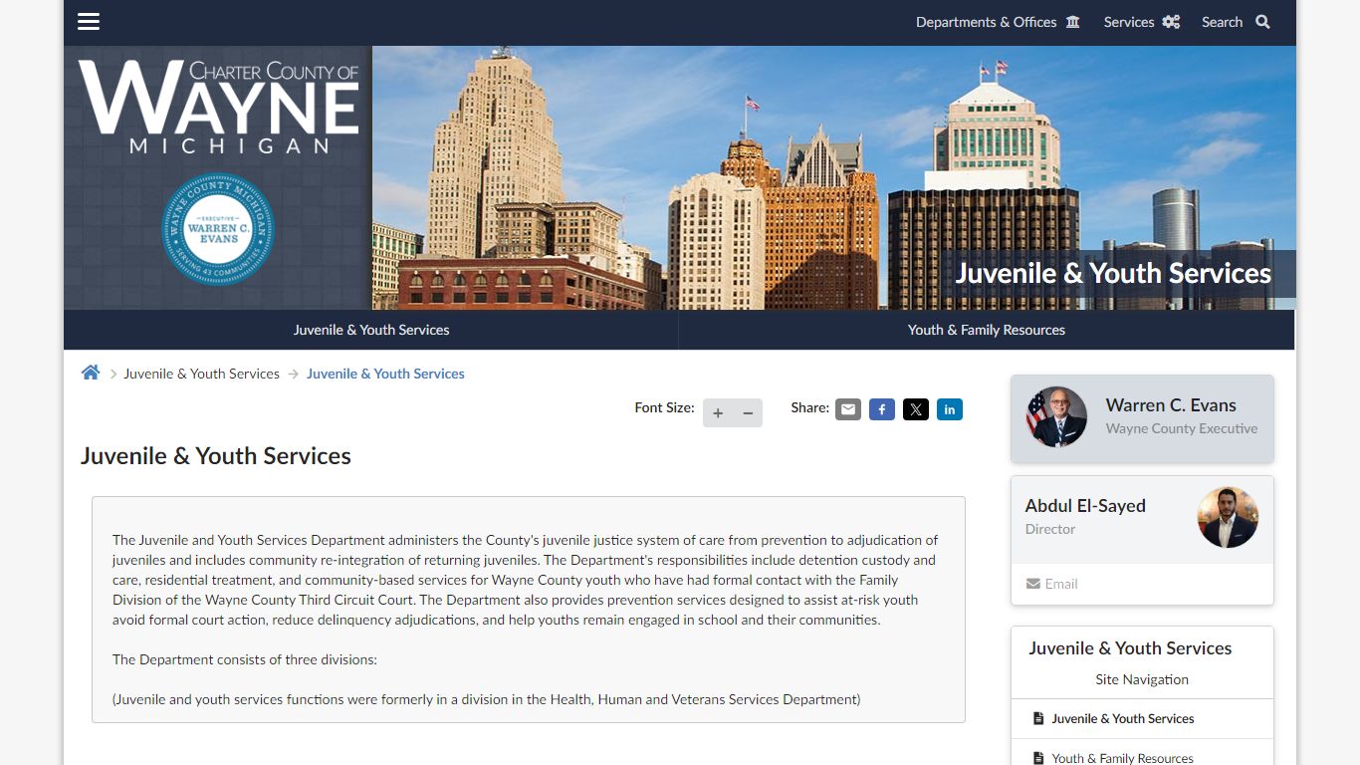Share page via email icon
The height and width of the screenshot is (765, 1360).
pyautogui.click(x=848, y=409)
